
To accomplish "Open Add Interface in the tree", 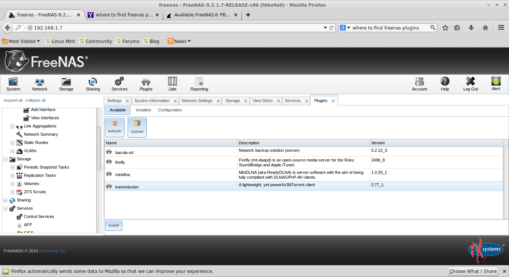I will coord(43,110).
